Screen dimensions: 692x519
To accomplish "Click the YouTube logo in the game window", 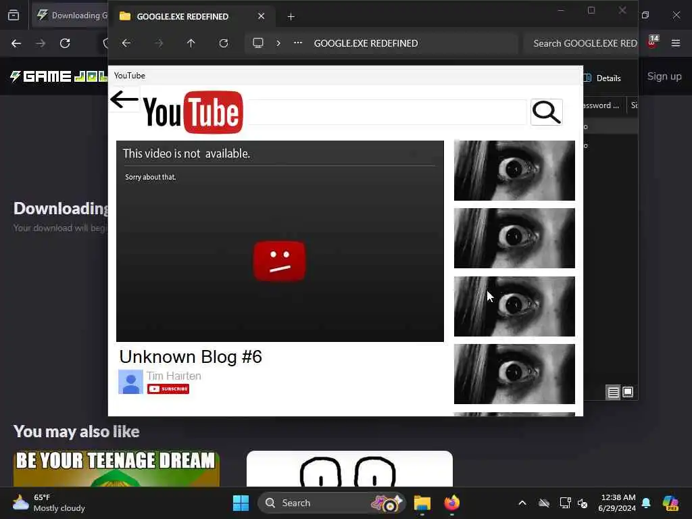I will tap(193, 112).
